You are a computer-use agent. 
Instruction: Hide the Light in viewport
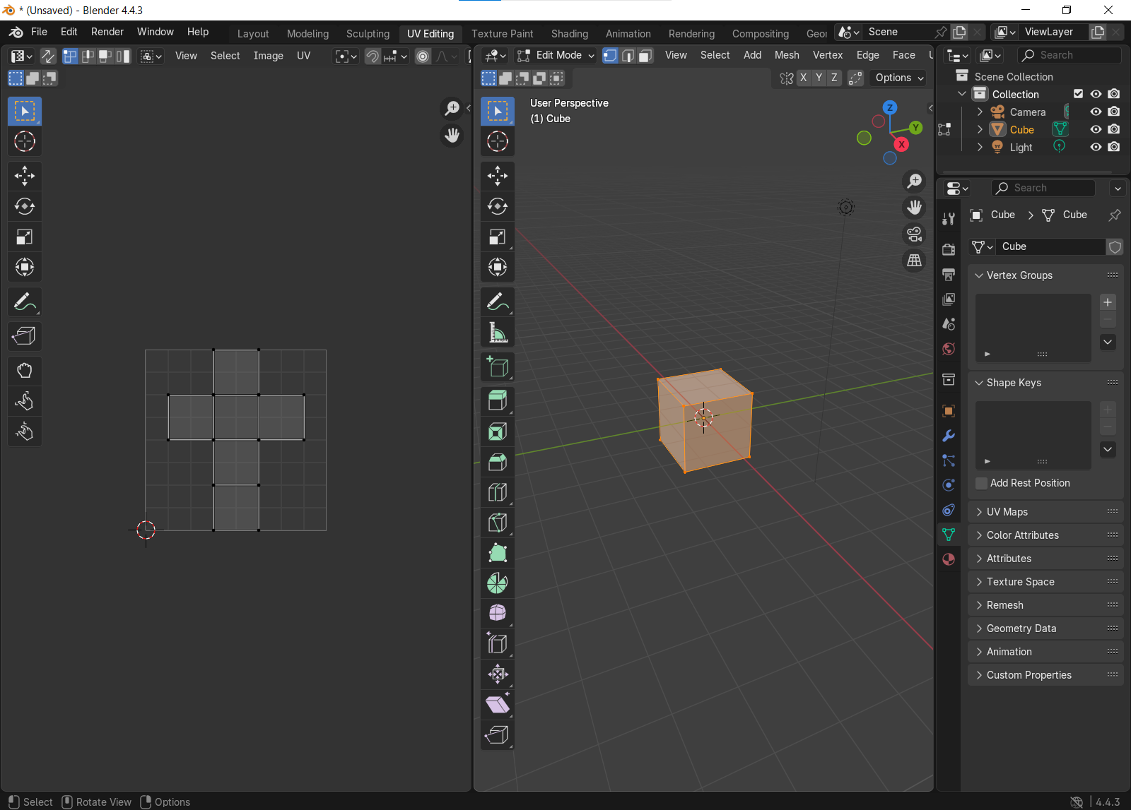[x=1096, y=147]
